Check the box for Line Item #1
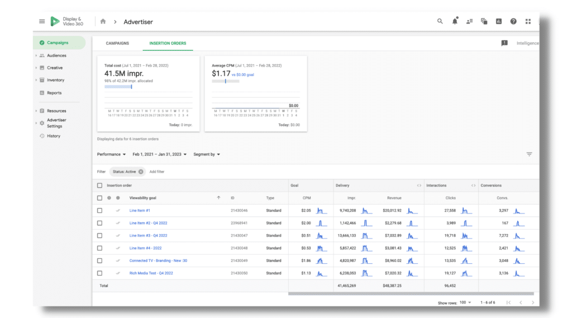This screenshot has width=572, height=318. click(99, 211)
